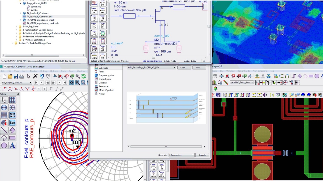Select the Insert Path tool in layout toolbar
Viewport: 323px width, 181px height.
(x=293, y=76)
